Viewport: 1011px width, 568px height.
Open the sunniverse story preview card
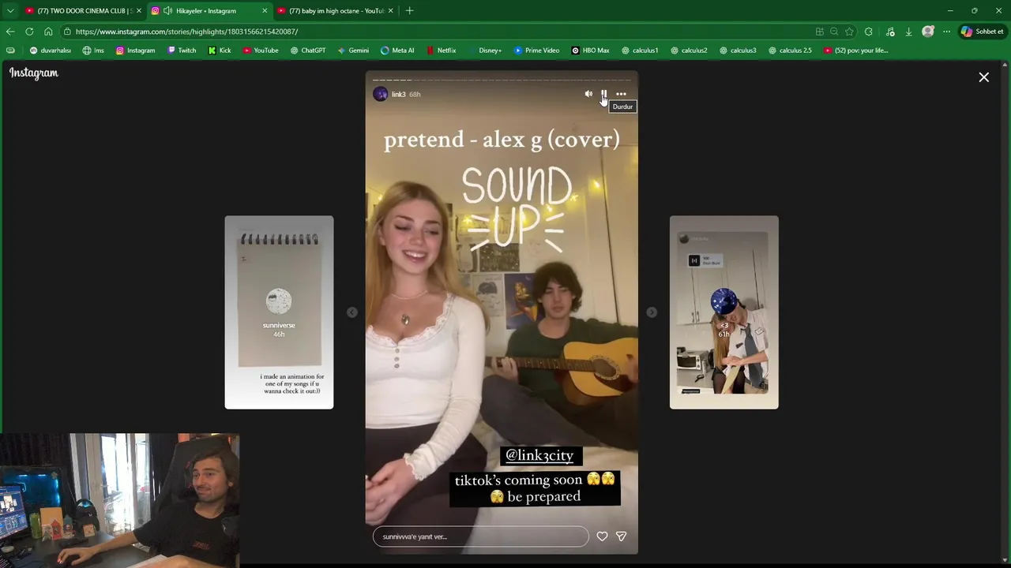(279, 312)
